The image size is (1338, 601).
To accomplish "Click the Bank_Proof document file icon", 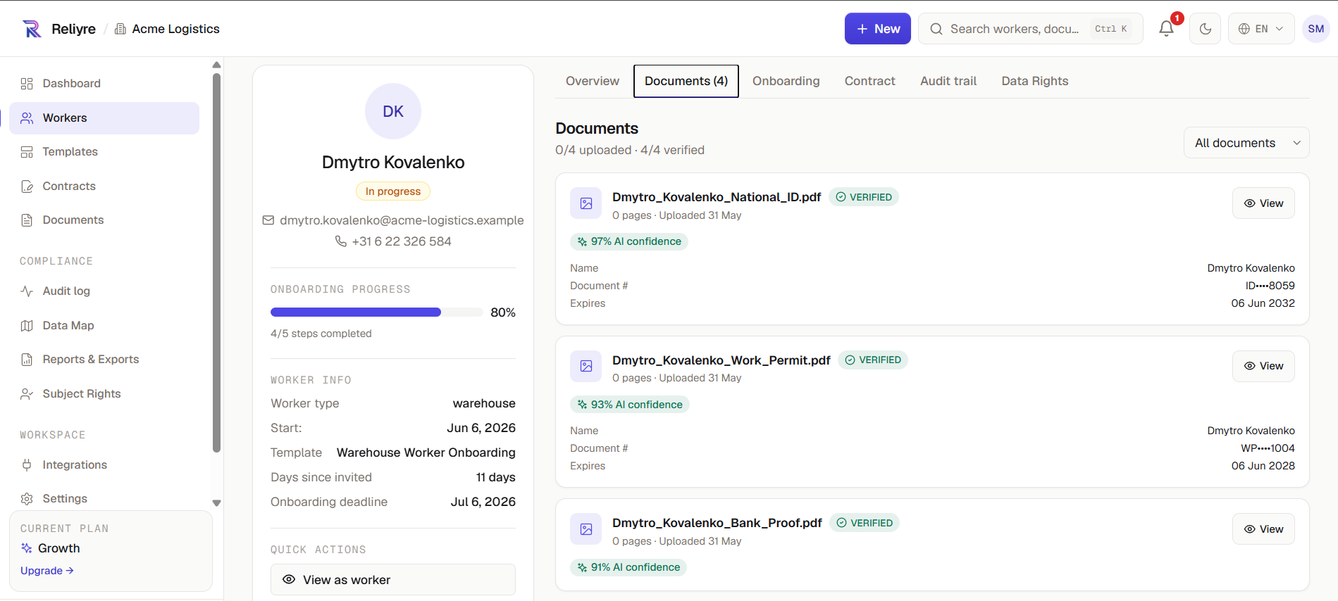I will pyautogui.click(x=586, y=529).
